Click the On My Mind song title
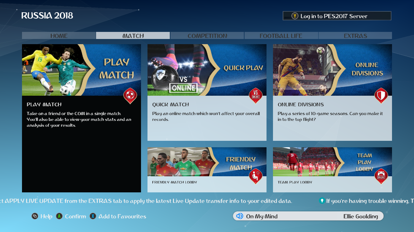The height and width of the screenshot is (232, 414). pyautogui.click(x=262, y=217)
